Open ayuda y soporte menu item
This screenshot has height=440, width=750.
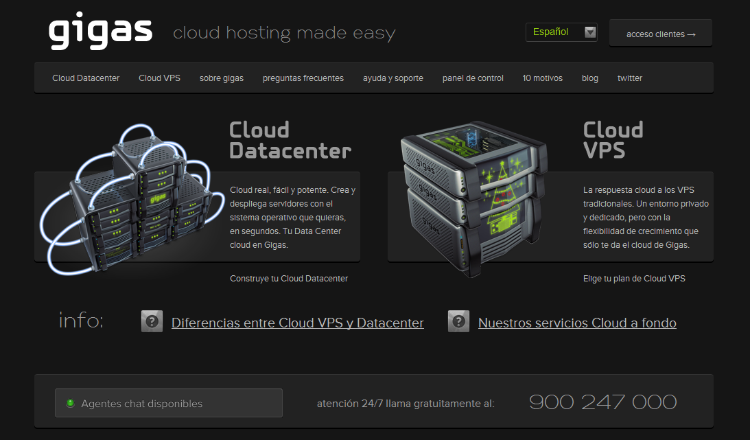pos(392,78)
